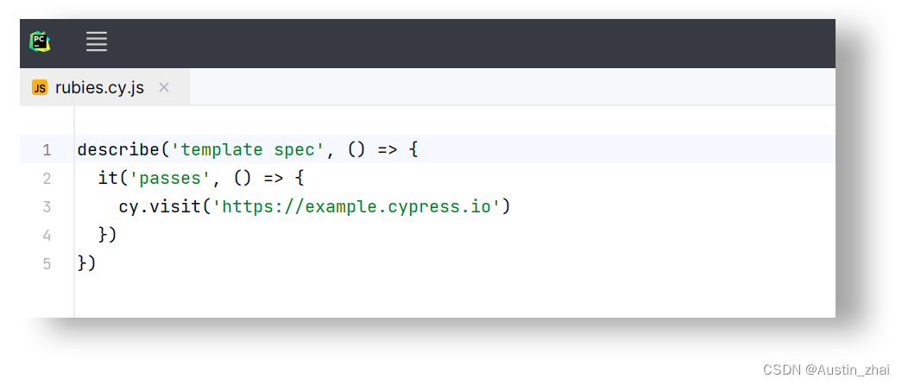902x385 pixels.
Task: Click the 'template spec' string
Action: pos(248,149)
